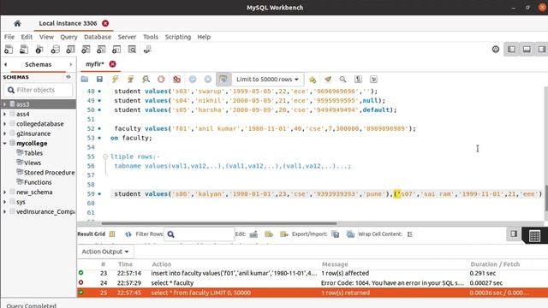Click the Search table data icon

pyautogui.click(x=132, y=50)
